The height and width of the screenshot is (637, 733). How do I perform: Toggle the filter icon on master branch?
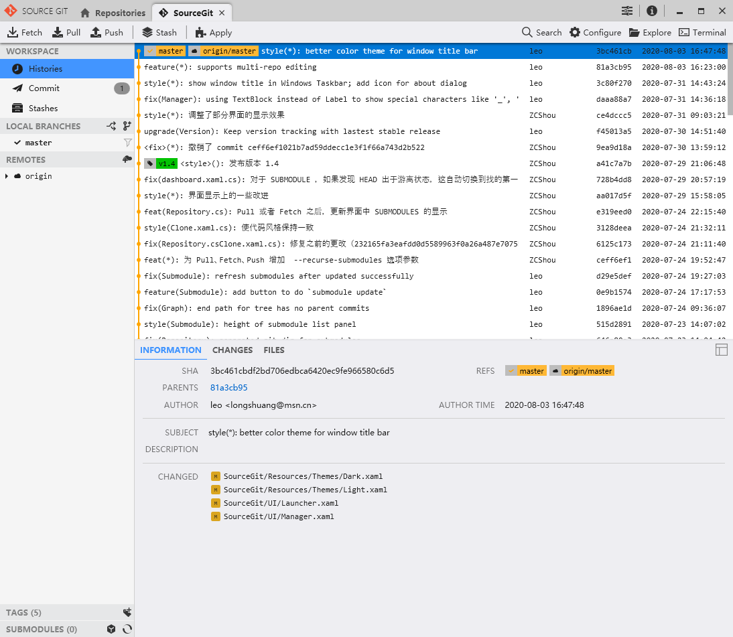point(127,143)
